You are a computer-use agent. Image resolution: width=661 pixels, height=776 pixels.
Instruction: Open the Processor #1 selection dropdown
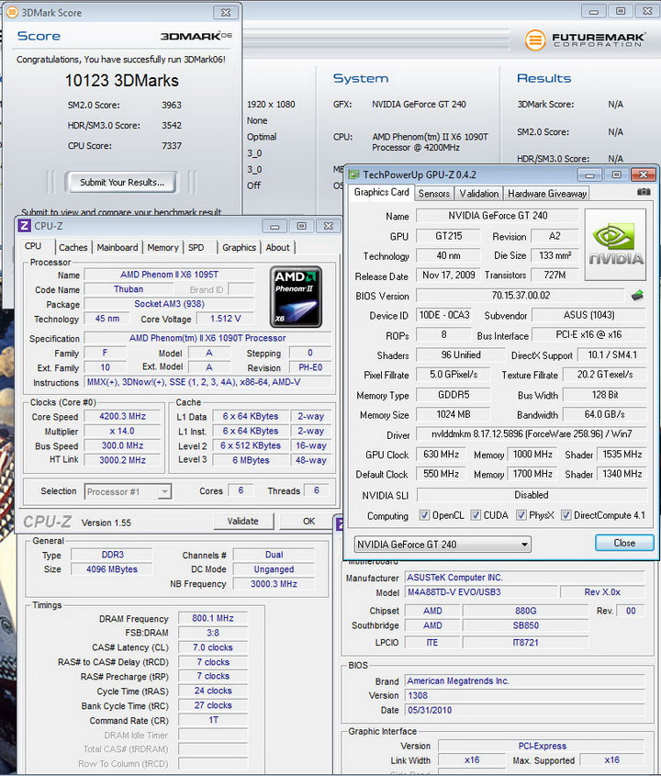click(129, 491)
